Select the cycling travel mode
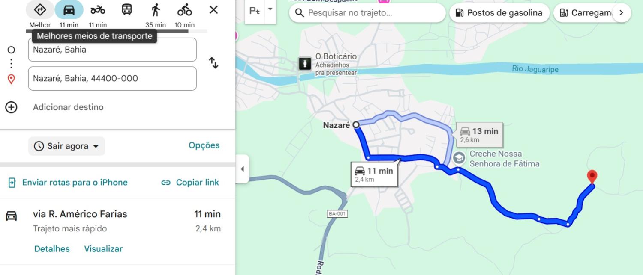Screen dimensions: 643x275 click(185, 10)
